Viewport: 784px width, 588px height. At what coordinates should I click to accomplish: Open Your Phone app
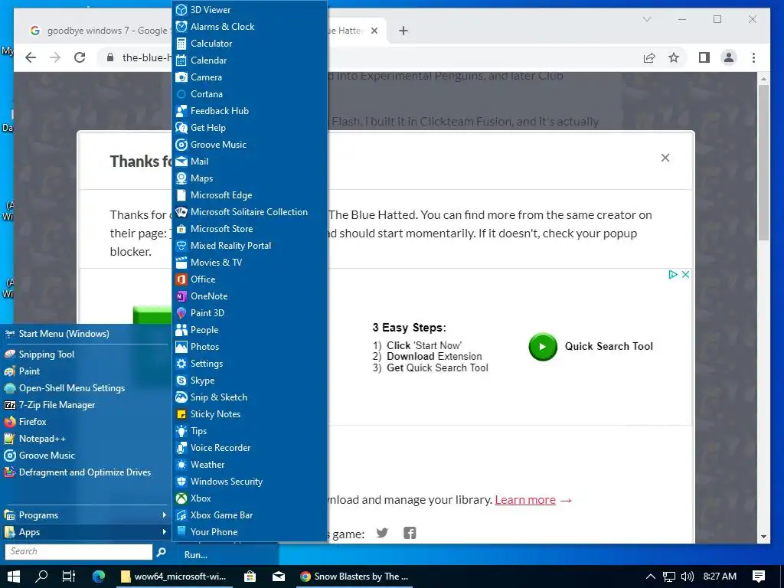[x=250, y=532]
